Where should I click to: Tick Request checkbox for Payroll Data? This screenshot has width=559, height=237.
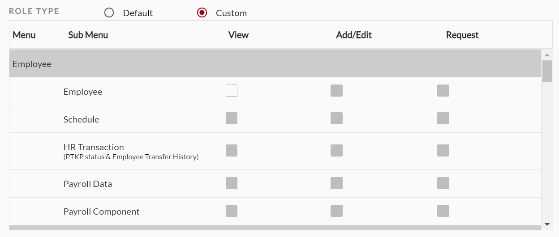(443, 183)
